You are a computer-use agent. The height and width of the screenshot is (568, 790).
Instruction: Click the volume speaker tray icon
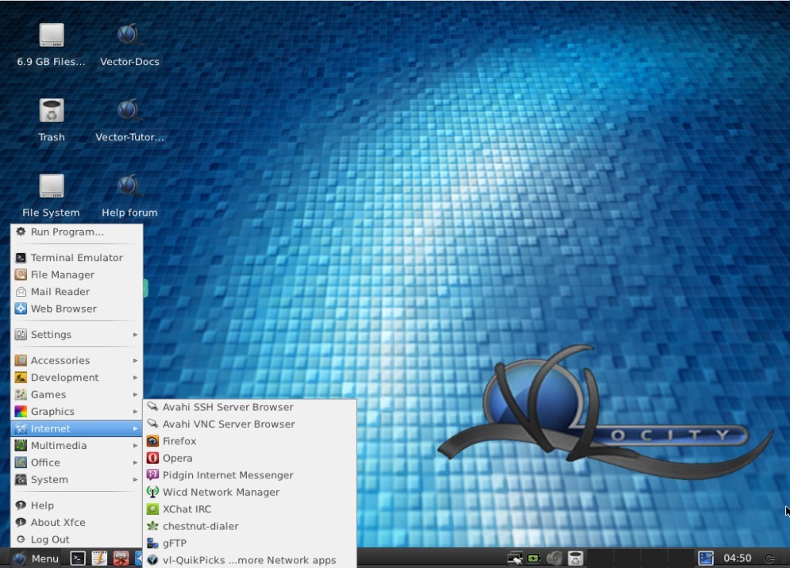(554, 558)
